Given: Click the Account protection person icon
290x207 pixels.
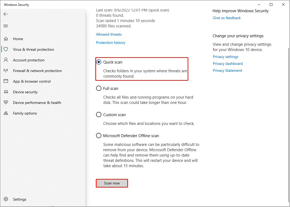Looking at the screenshot, I should [x=6, y=60].
